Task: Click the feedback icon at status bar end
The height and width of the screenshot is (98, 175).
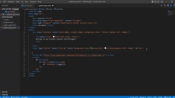Action: [x=174, y=97]
